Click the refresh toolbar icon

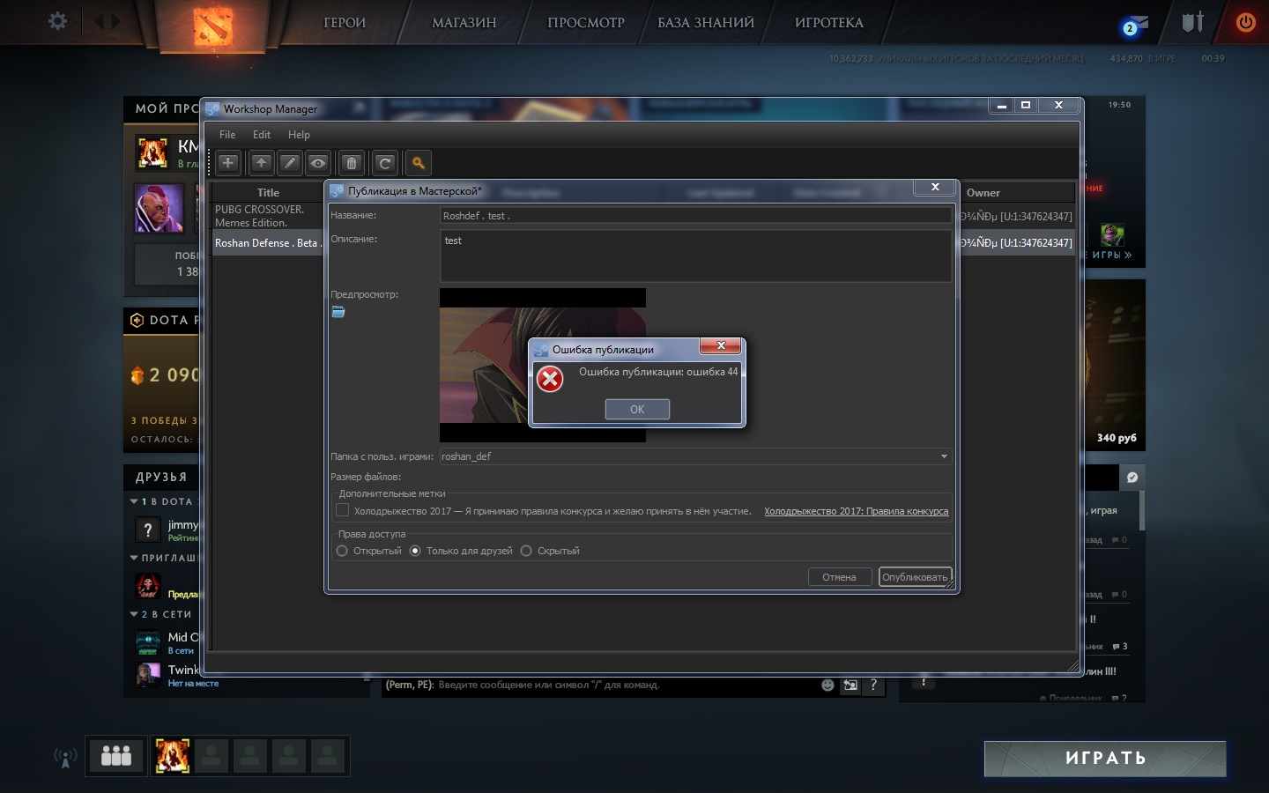point(385,163)
